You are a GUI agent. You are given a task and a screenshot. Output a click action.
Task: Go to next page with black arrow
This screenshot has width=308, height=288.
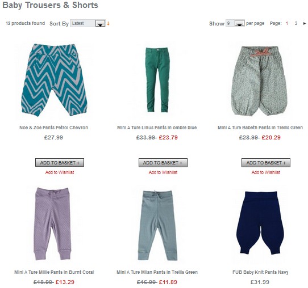coord(305,23)
